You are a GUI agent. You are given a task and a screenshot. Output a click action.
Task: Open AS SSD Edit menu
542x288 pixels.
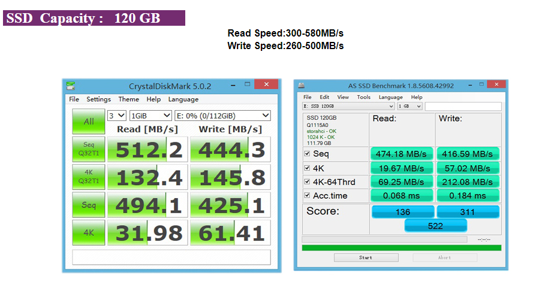[324, 97]
